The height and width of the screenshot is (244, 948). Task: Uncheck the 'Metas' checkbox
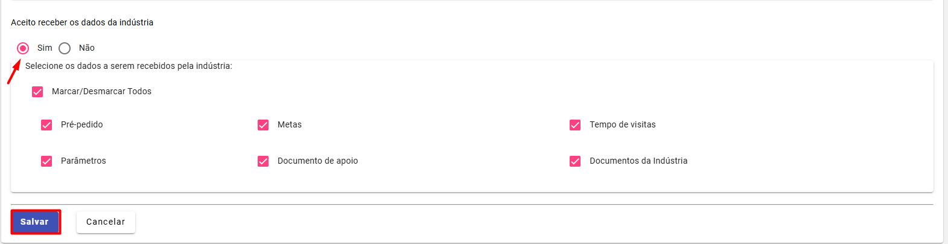coord(263,125)
